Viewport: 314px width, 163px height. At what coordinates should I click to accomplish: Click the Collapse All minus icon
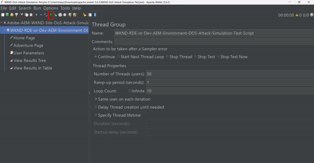click(41, 15)
